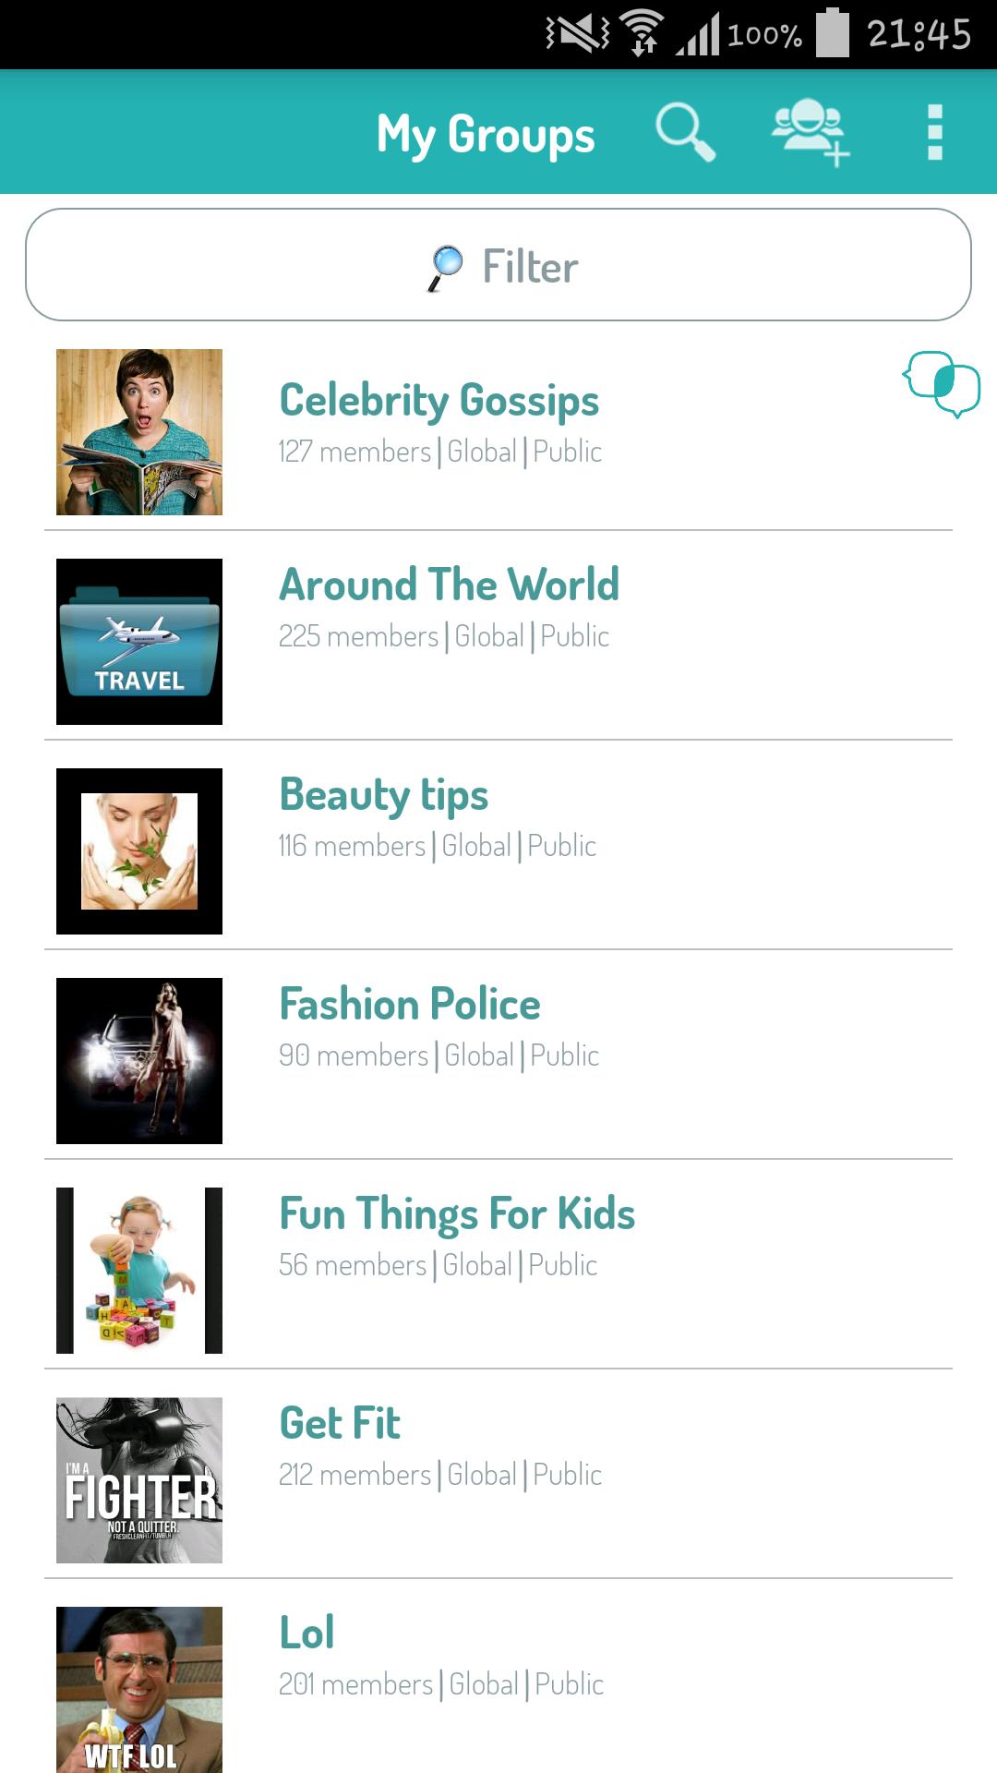The image size is (997, 1773).
Task: Open the Celebrity Gossips group
Action: coord(439,401)
